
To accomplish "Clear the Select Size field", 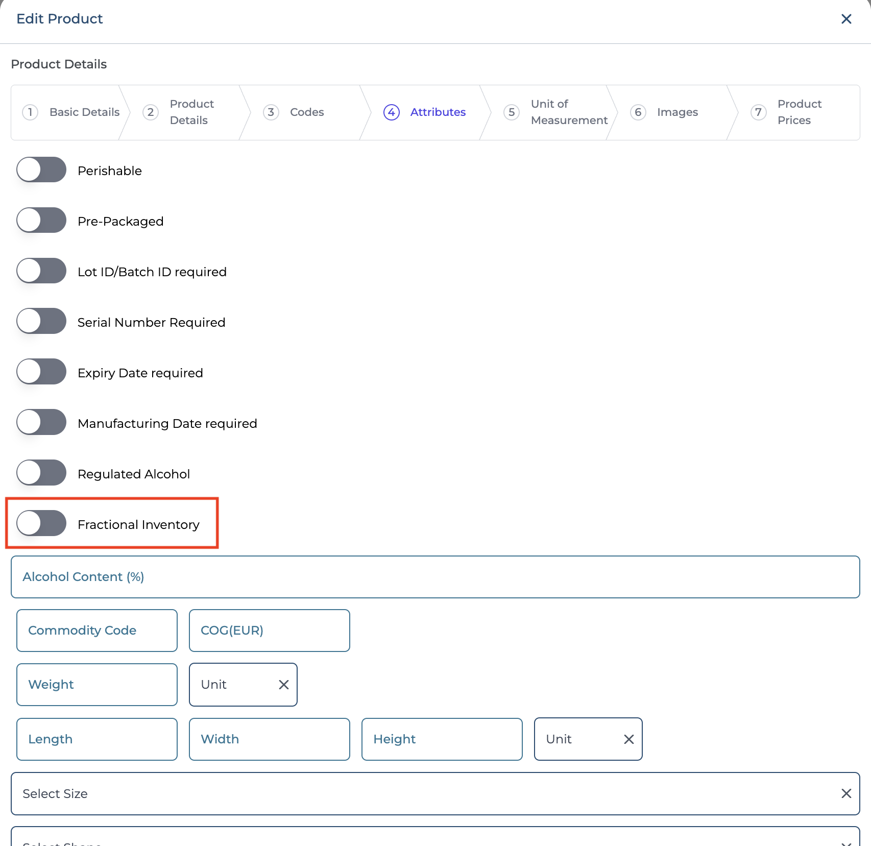I will click(846, 793).
